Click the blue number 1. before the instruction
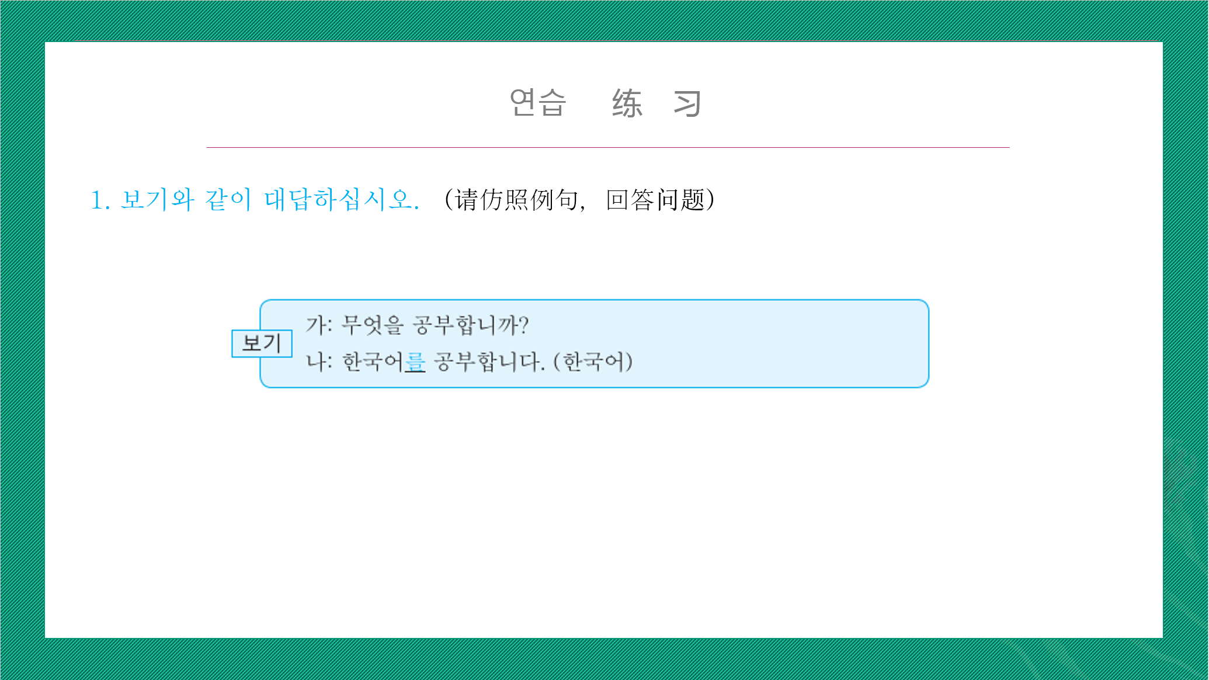1209x680 pixels. (100, 200)
